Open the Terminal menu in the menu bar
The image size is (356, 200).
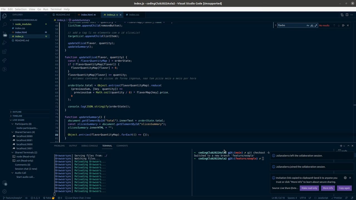[x=56, y=9]
